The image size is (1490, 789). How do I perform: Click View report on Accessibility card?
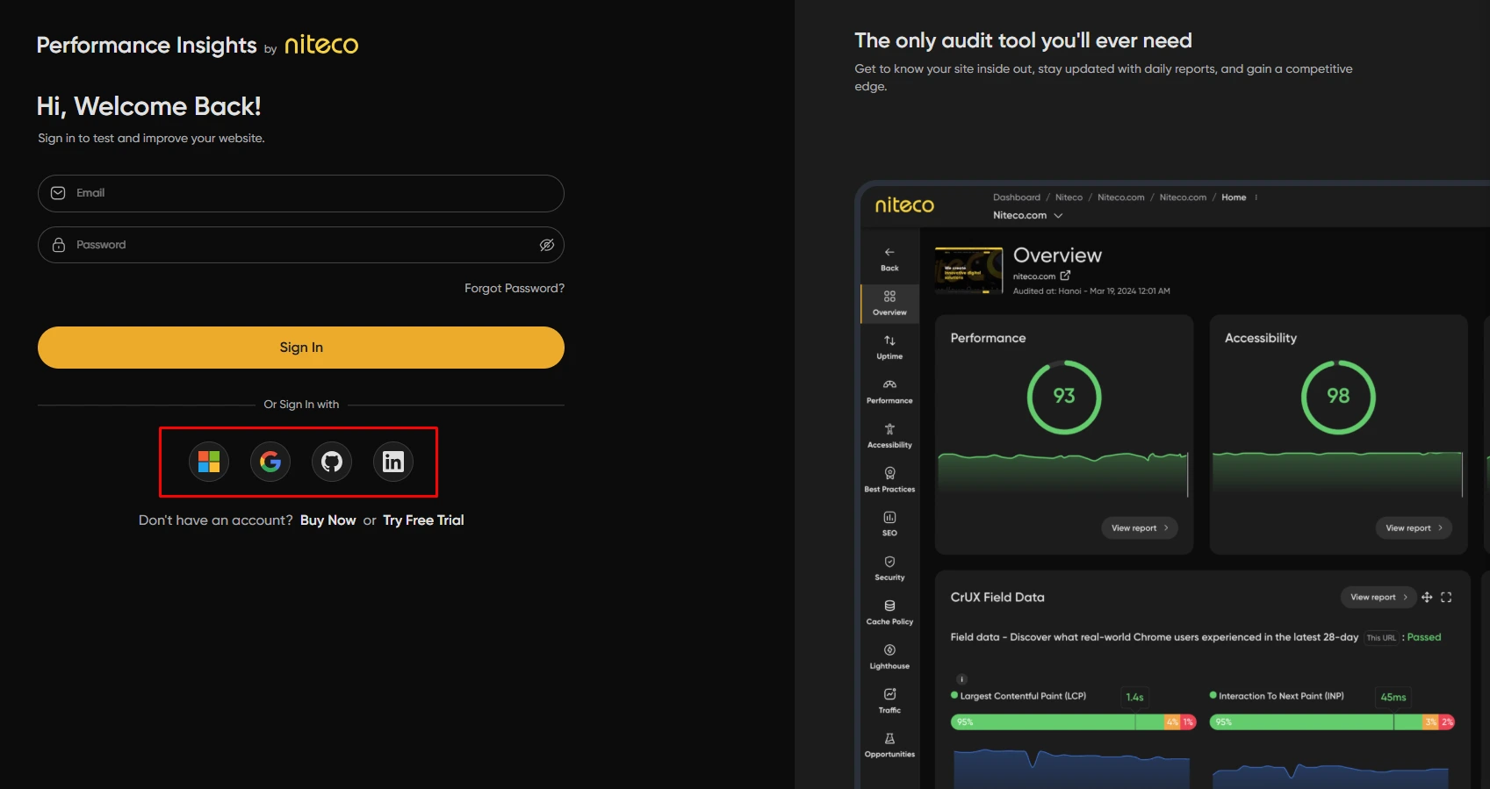[x=1414, y=527]
